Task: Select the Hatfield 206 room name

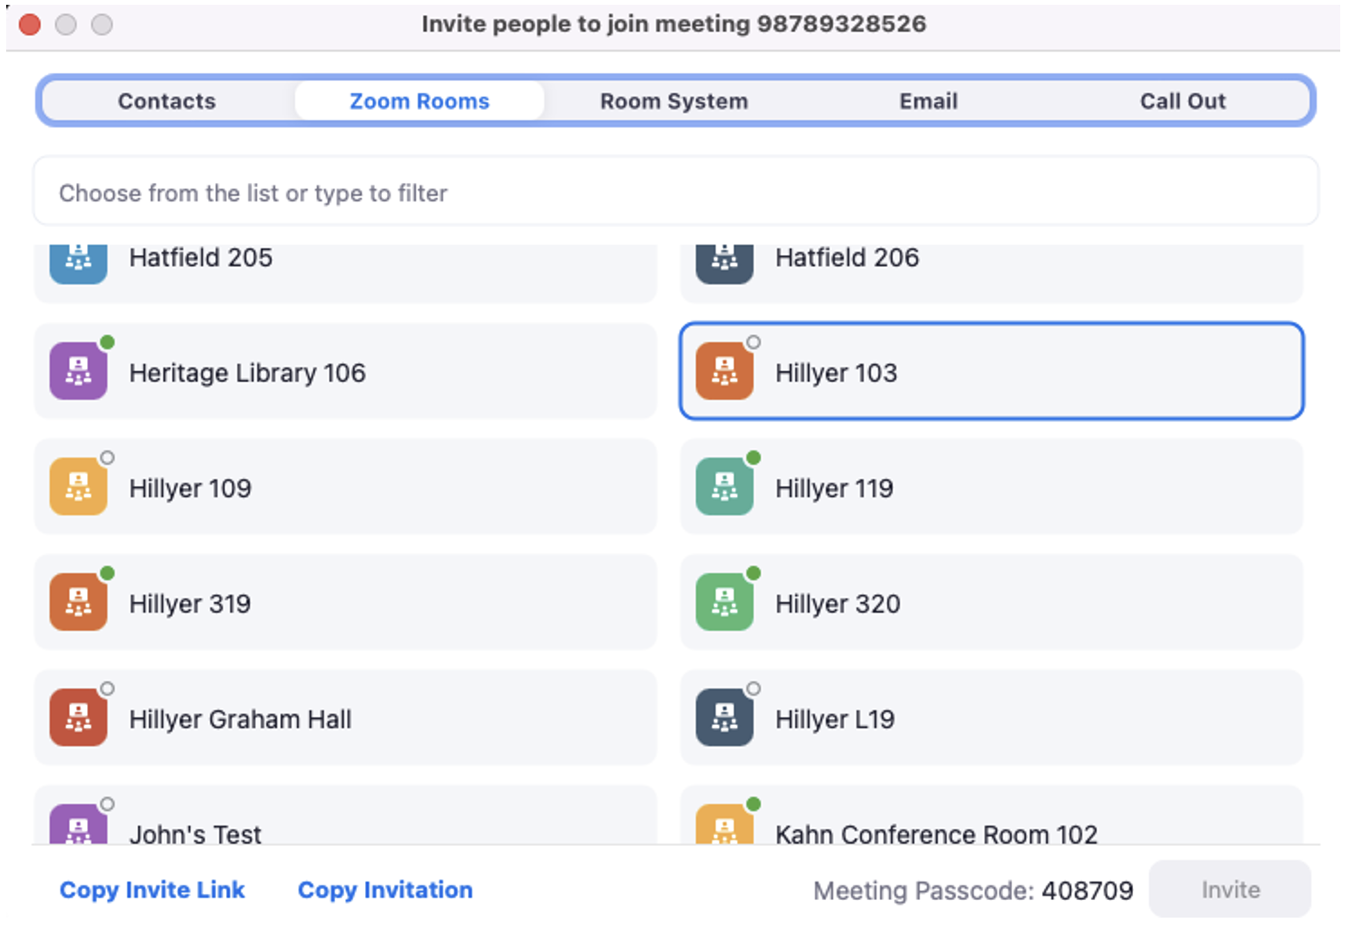Action: [847, 257]
